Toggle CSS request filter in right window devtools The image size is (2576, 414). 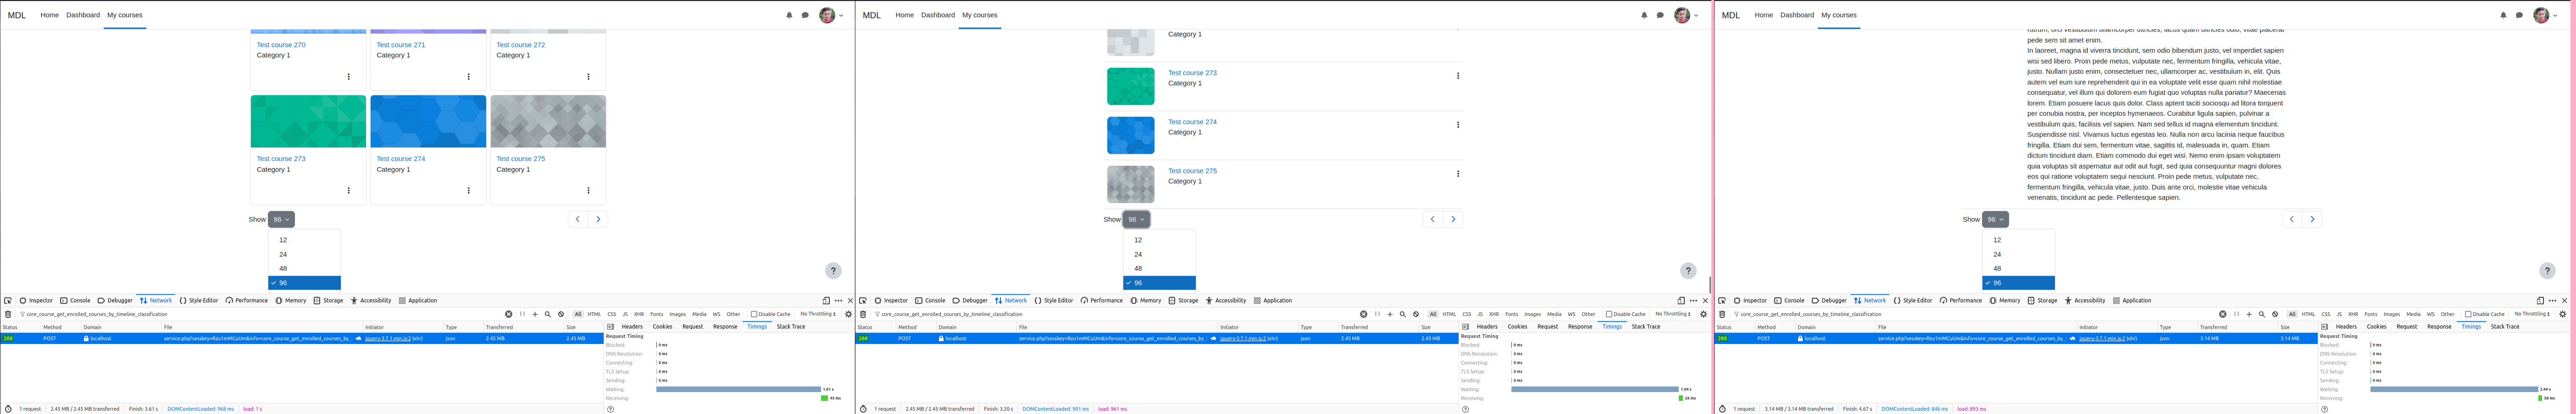pos(2326,314)
